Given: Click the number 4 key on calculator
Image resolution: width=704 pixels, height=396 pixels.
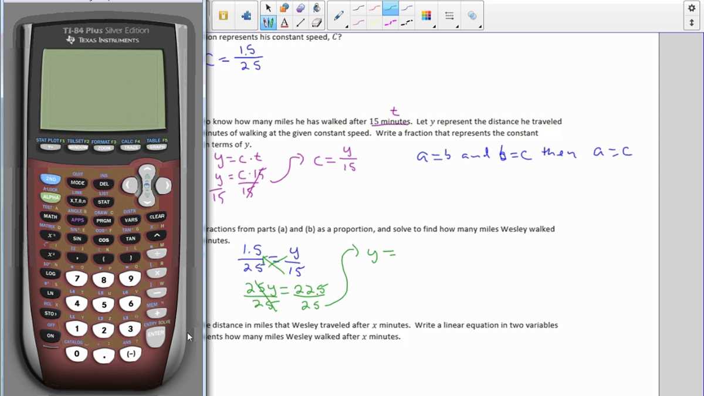Looking at the screenshot, I should tap(77, 303).
